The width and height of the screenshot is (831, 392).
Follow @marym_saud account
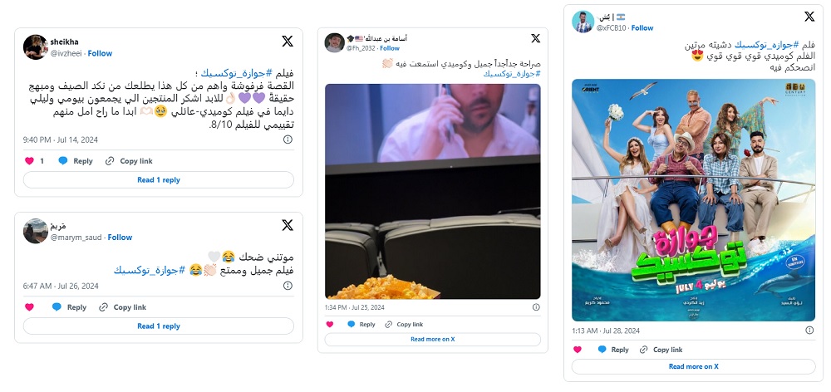point(120,238)
